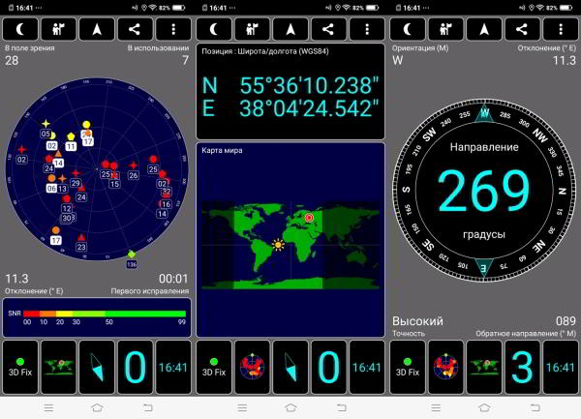
Task: Select compass needle tile beside the sky view tile
Action: (290, 367)
